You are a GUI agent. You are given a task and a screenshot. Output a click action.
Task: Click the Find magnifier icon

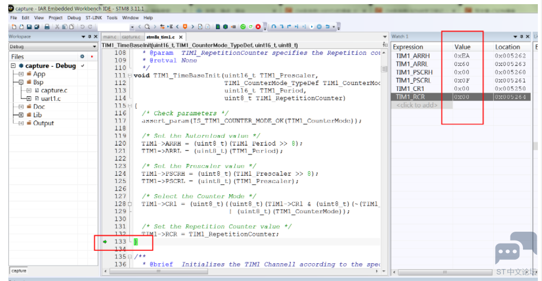[x=148, y=27]
